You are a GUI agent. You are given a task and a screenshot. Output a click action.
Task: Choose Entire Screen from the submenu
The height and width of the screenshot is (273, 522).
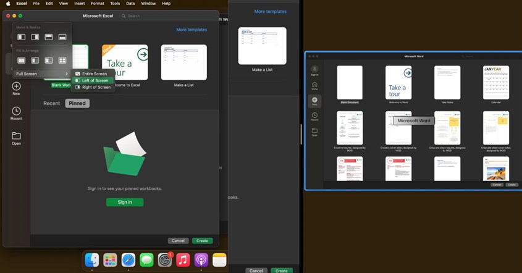click(94, 73)
